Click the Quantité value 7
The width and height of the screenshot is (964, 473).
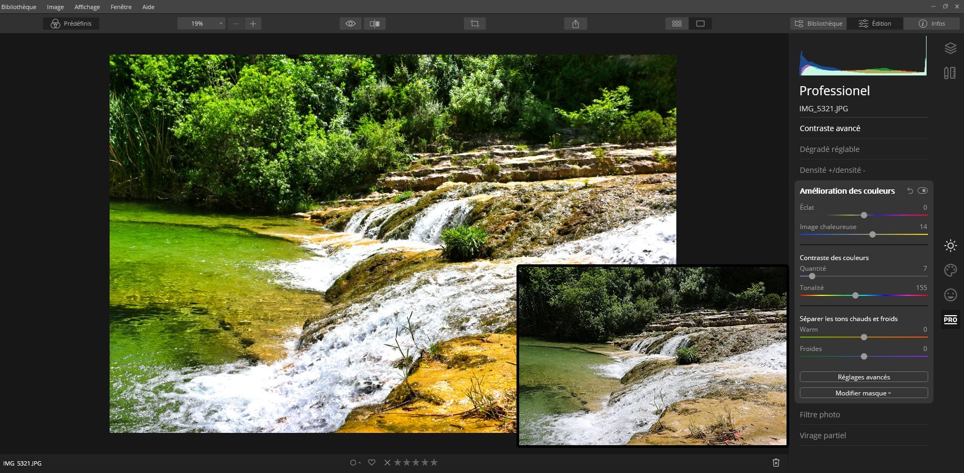[925, 269]
